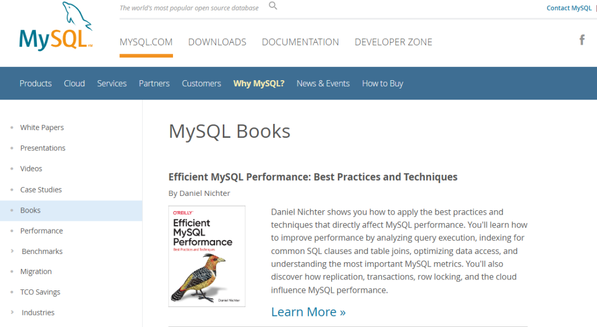Go to the DOCUMENTATION tab
Screen dimensions: 597x327
click(300, 42)
